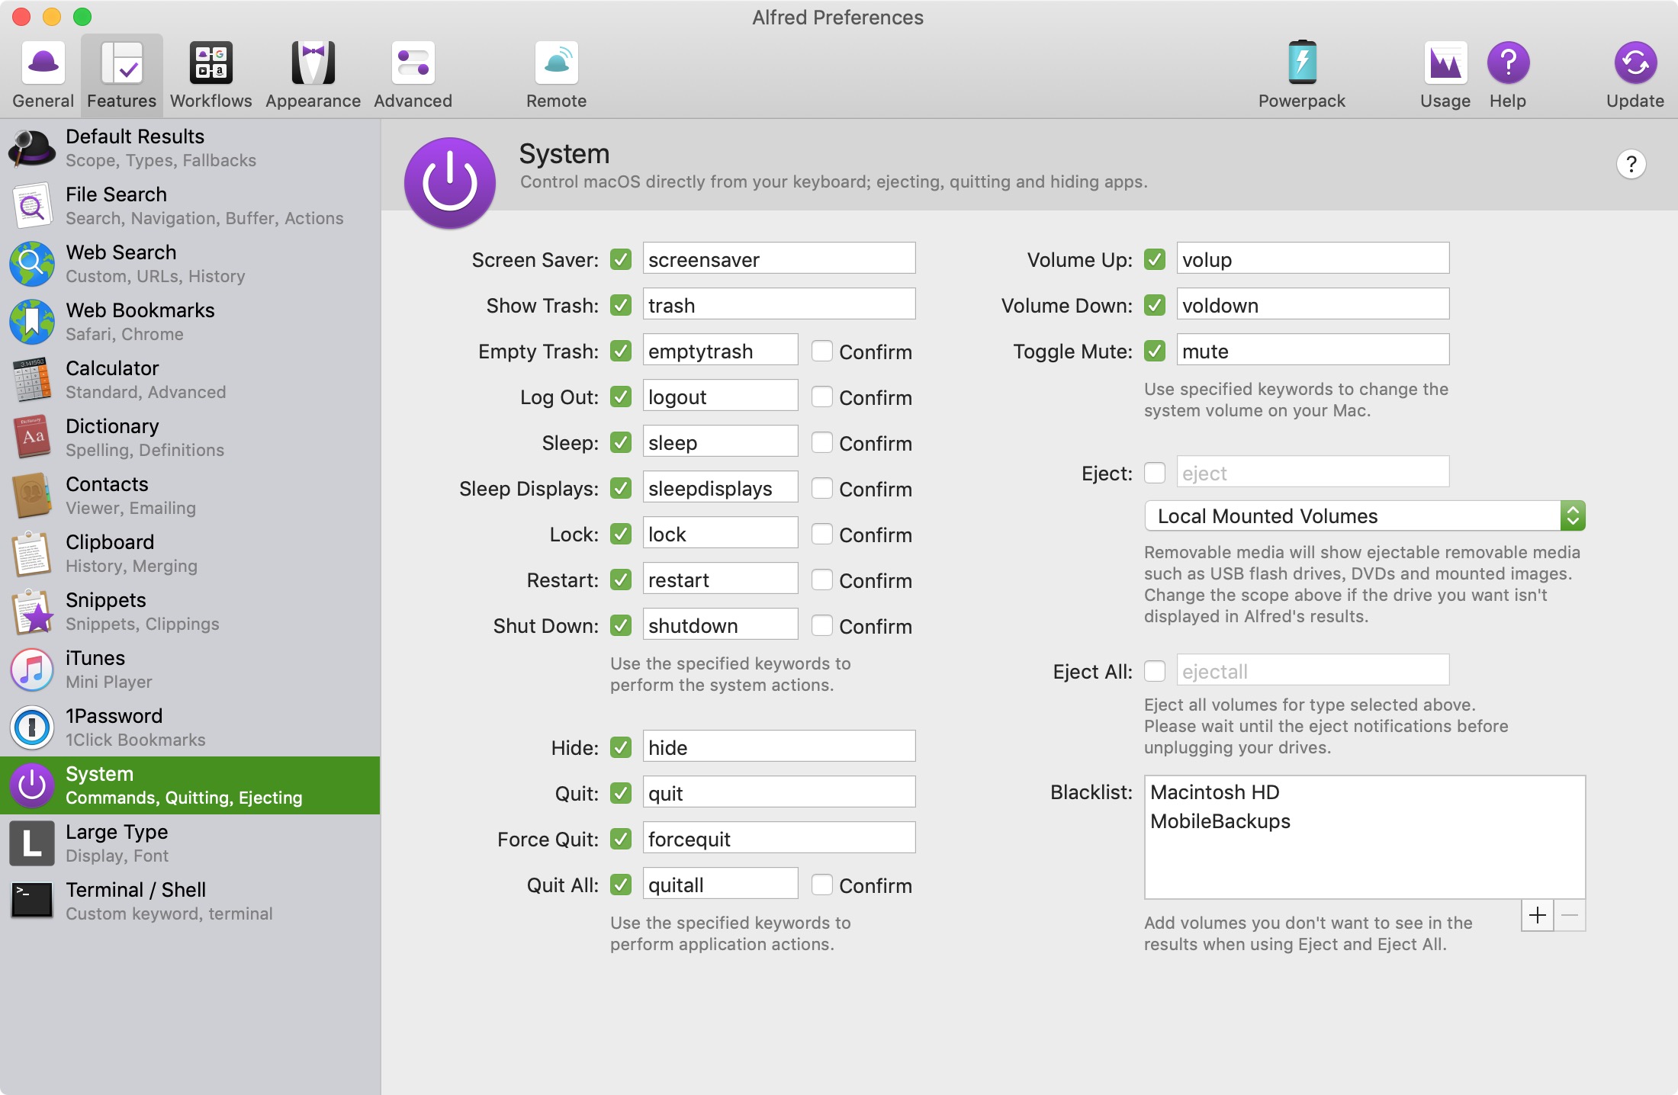This screenshot has width=1678, height=1095.
Task: Select iTunes Mini Player in the sidebar
Action: pos(190,670)
